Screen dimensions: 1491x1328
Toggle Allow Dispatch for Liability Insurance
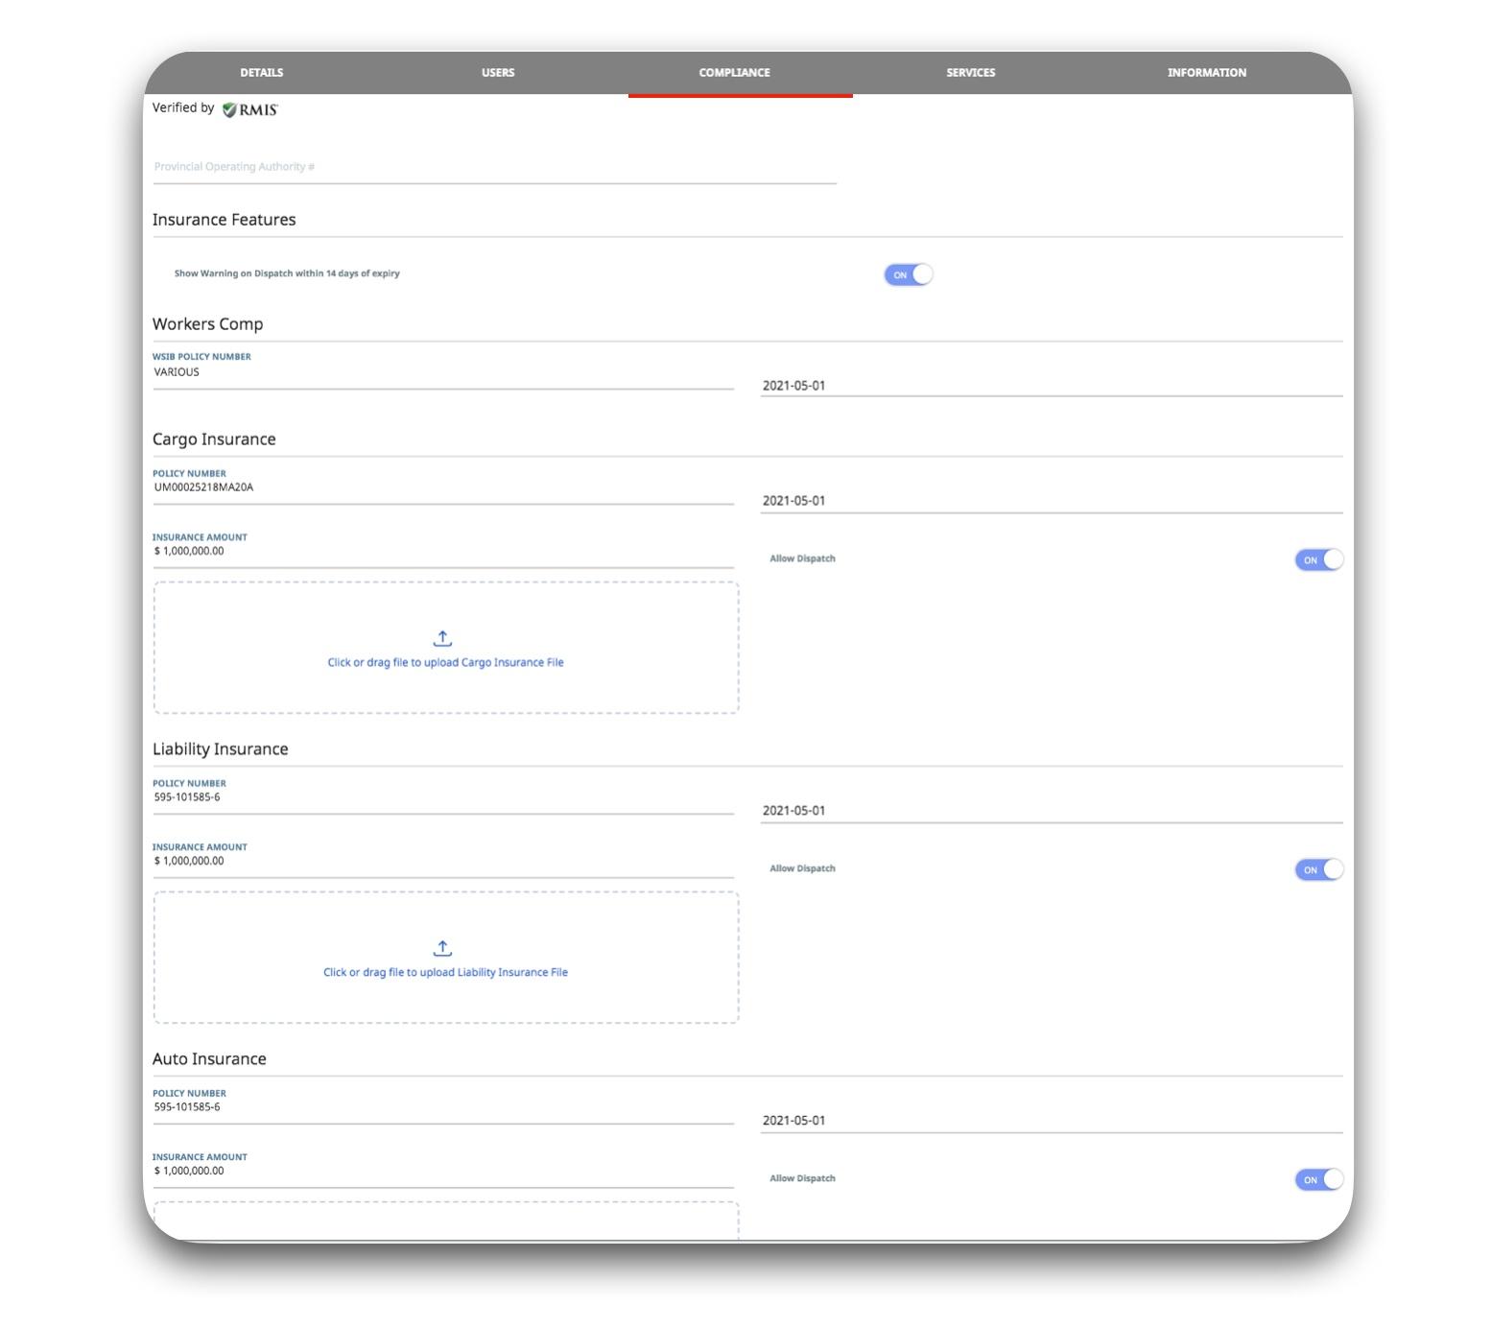(1318, 869)
